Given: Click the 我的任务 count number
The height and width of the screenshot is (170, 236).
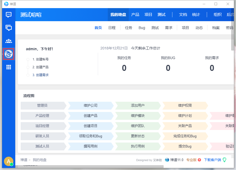Looking at the screenshot, I should pyautogui.click(x=124, y=68).
